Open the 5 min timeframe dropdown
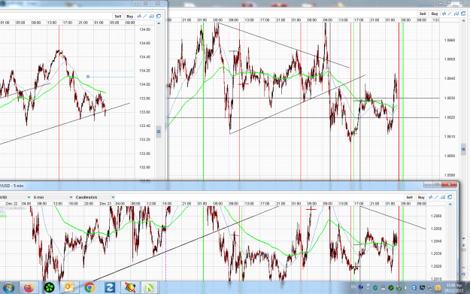This screenshot has height=294, width=470. (53, 197)
